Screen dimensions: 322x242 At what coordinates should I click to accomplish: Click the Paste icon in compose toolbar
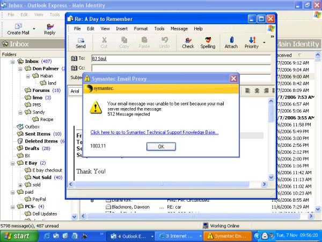(144, 43)
